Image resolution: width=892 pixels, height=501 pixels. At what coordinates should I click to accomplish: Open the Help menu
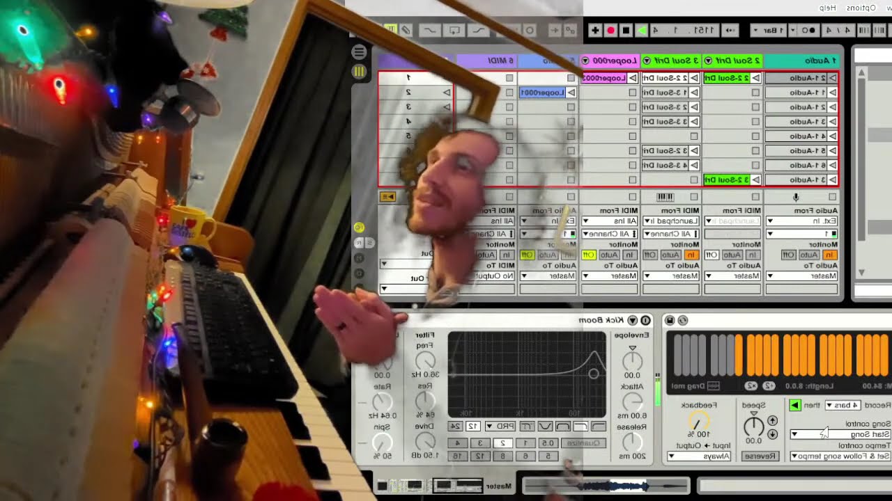tap(827, 8)
